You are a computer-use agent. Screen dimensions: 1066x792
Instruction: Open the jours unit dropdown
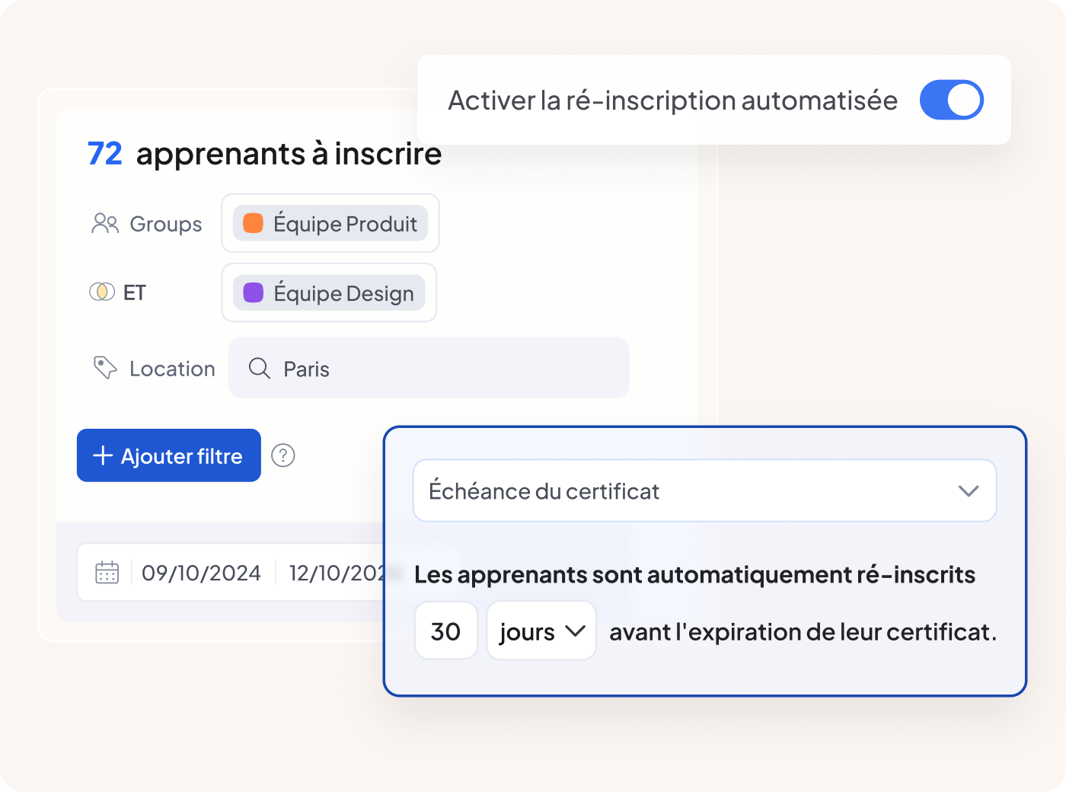click(x=541, y=631)
